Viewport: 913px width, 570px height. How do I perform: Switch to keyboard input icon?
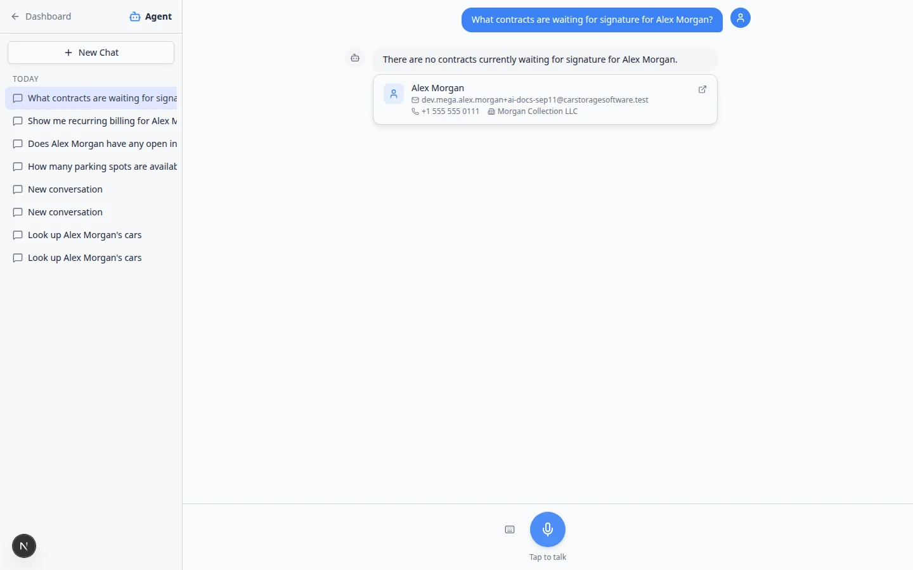510,529
